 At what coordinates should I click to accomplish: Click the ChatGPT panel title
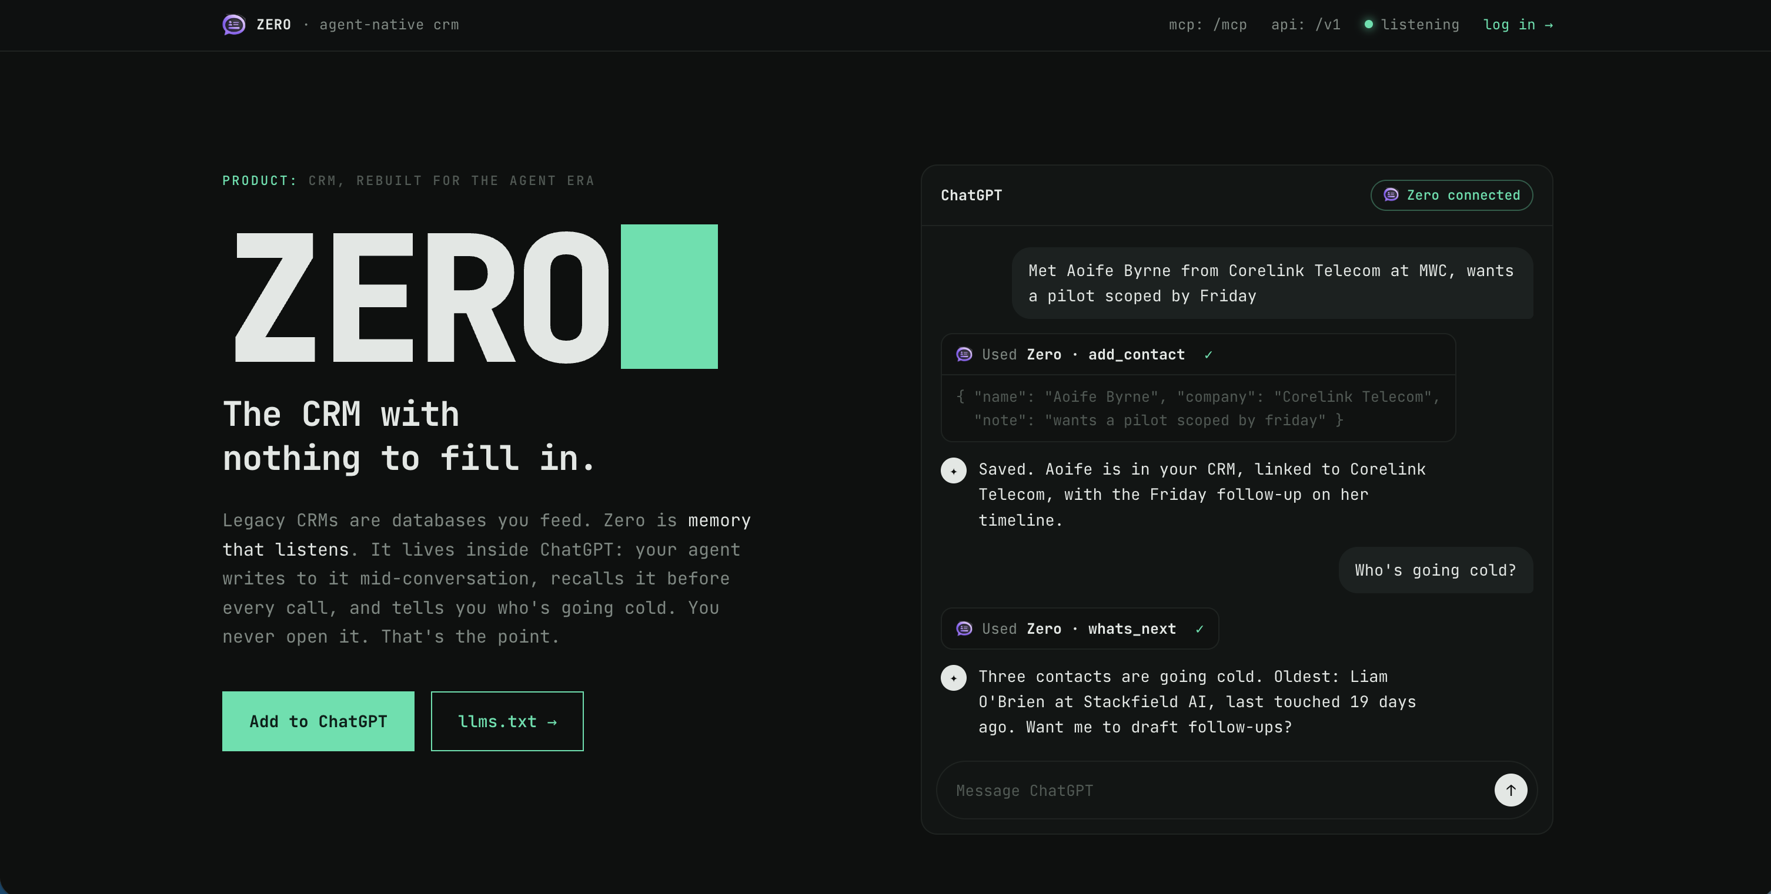coord(971,196)
